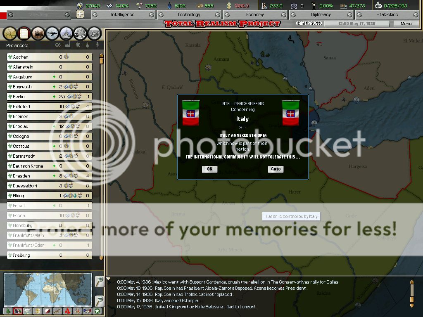Zoom out with the magnifier minus icon
This screenshot has height=317, width=423.
click(99, 300)
